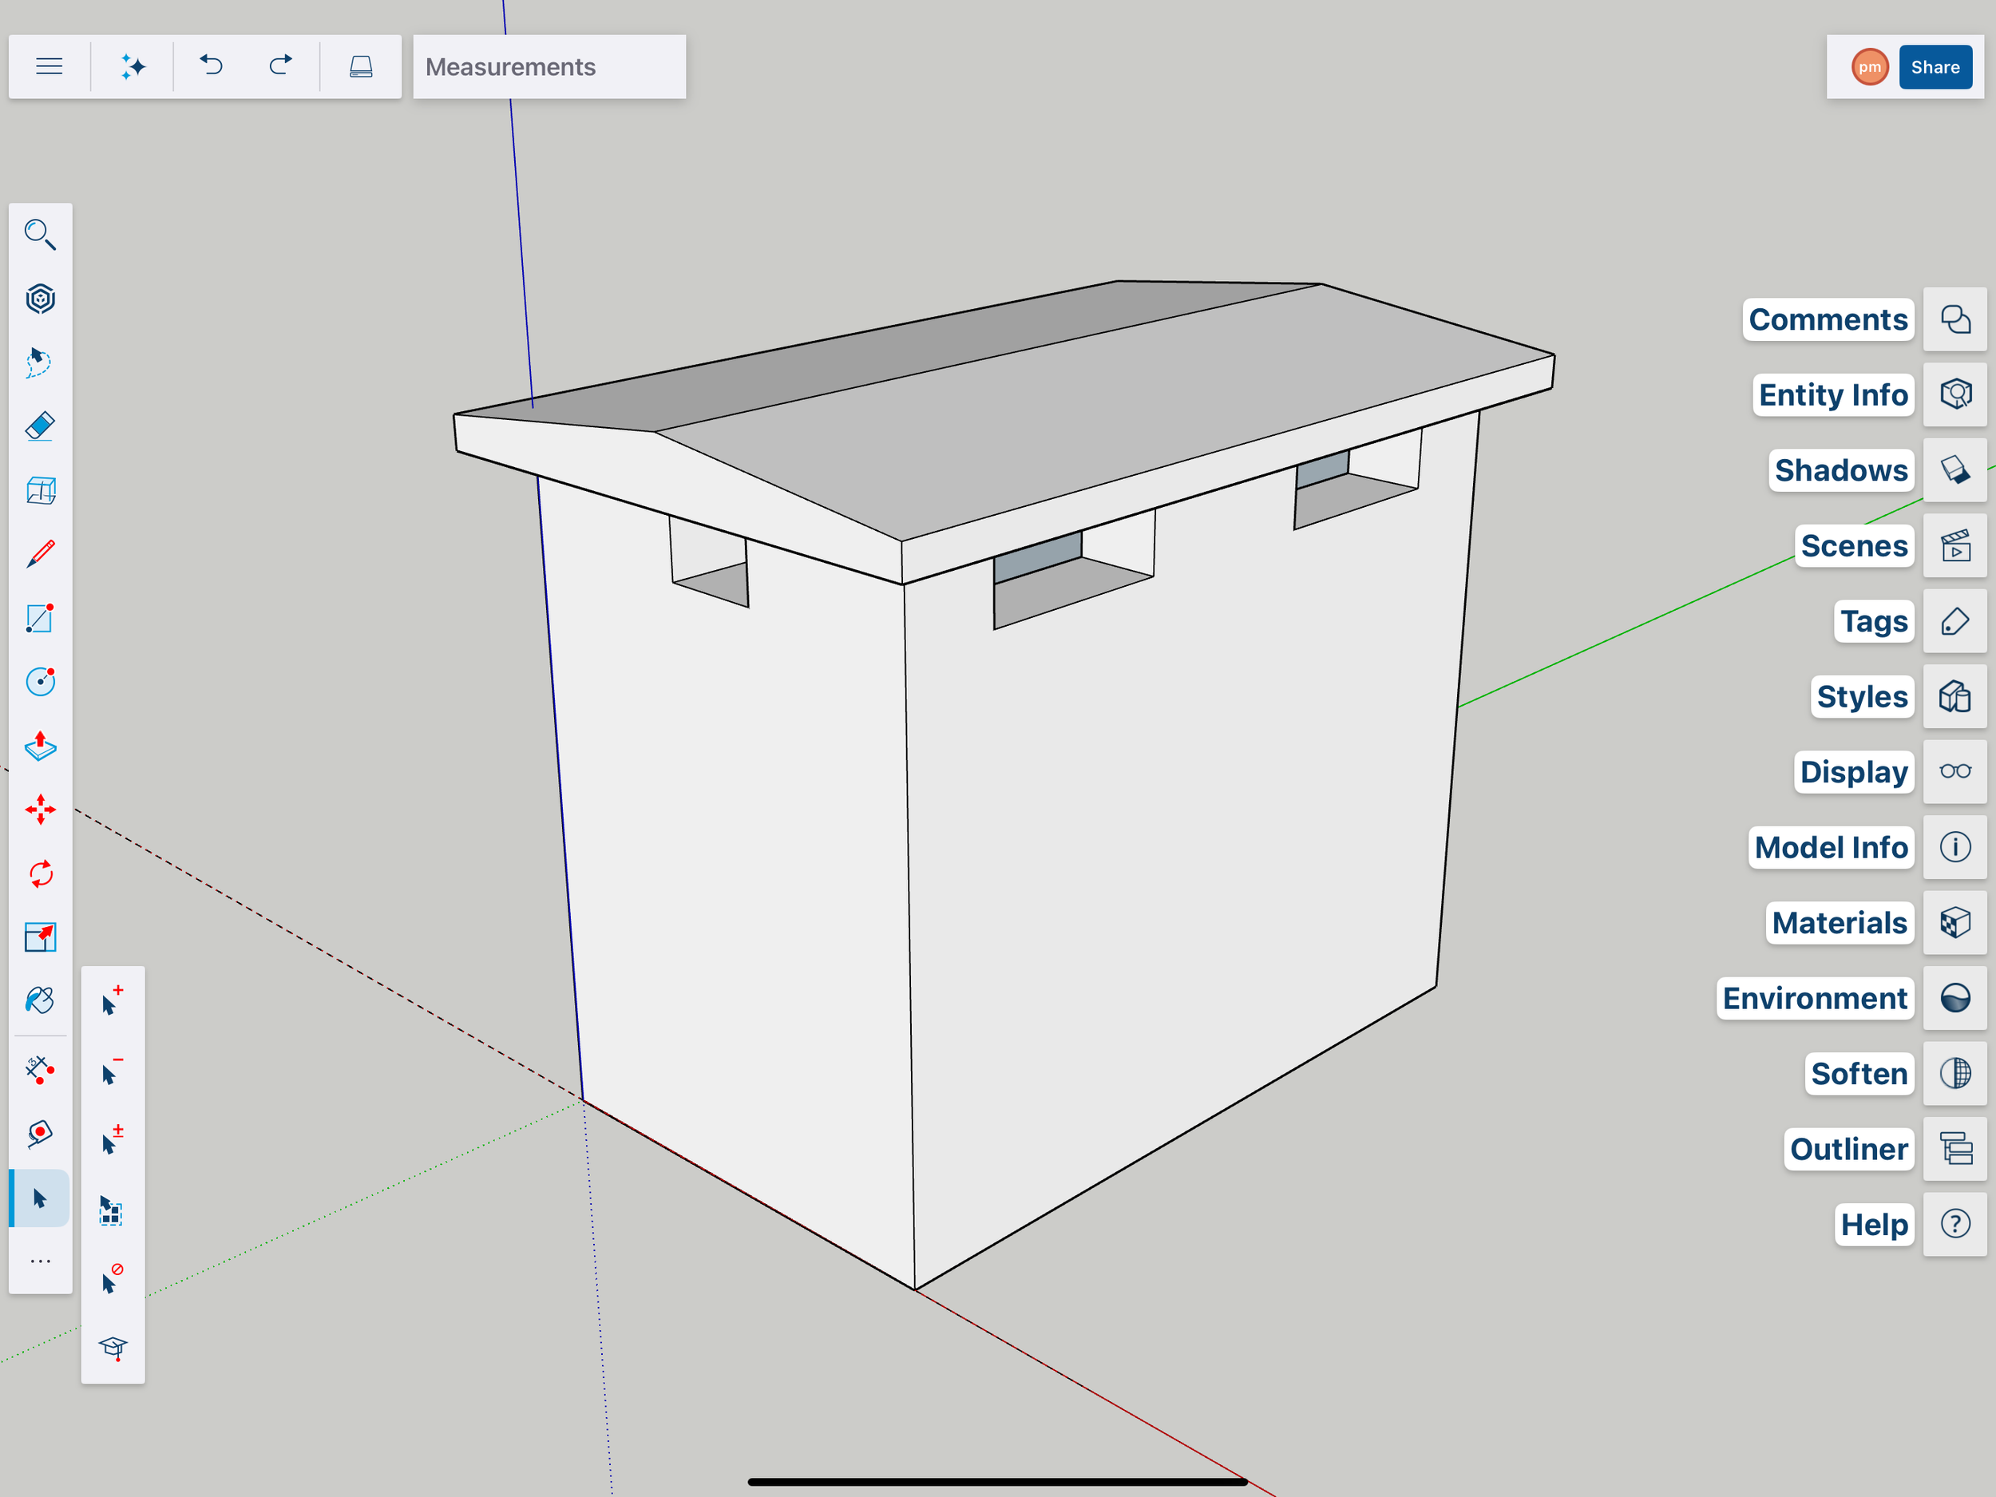The height and width of the screenshot is (1497, 1996).
Task: Choose select-all-connected cursor option
Action: click(x=112, y=1210)
